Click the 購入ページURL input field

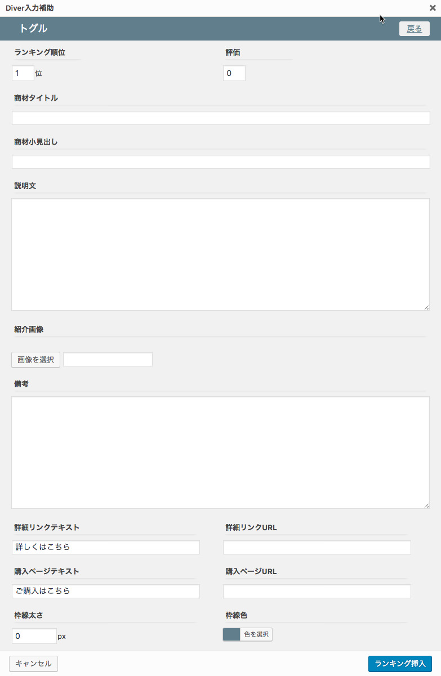(x=317, y=591)
